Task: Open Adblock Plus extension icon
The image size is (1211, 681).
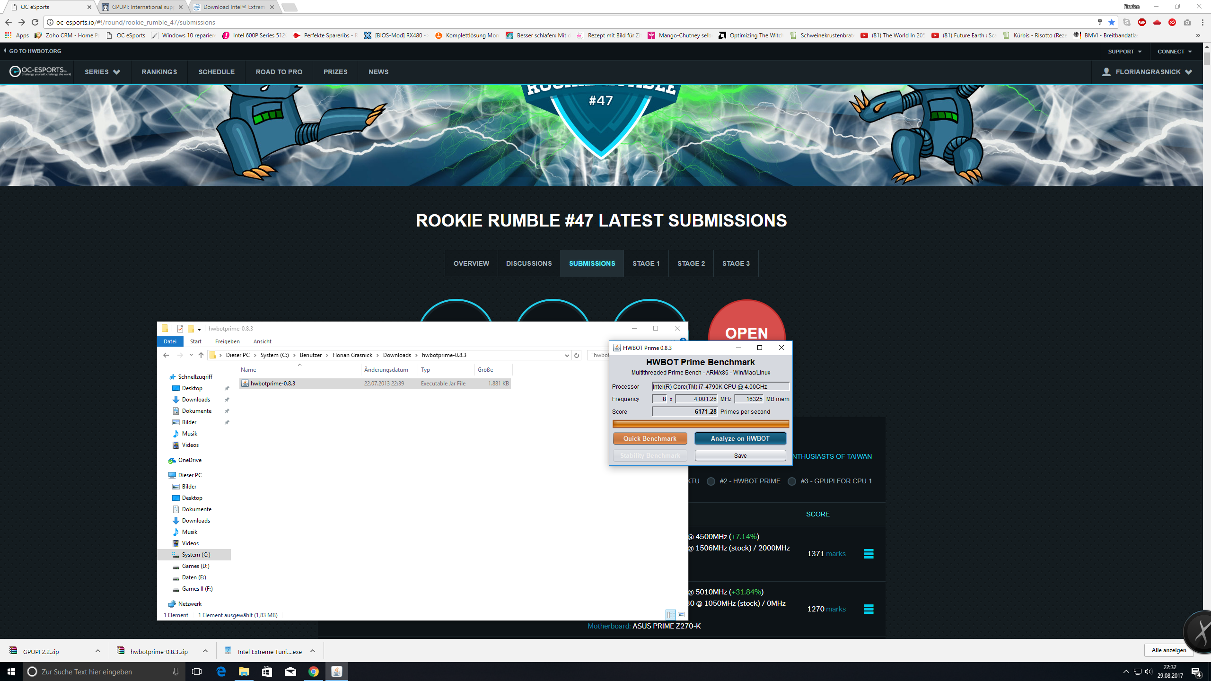Action: point(1142,22)
